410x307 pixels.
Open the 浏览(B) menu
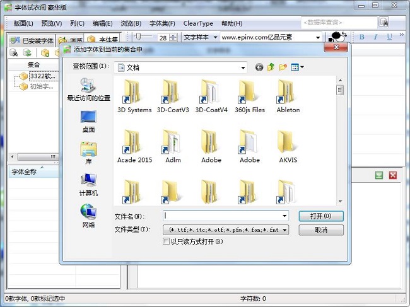click(x=131, y=23)
